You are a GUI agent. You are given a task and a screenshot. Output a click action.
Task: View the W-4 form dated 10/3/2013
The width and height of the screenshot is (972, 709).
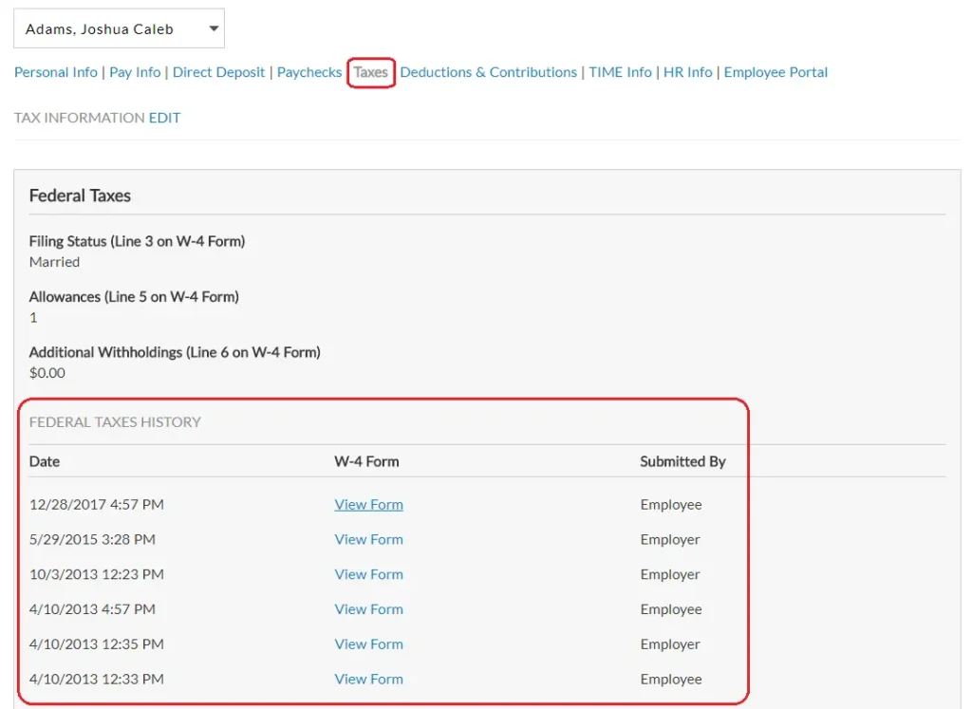pyautogui.click(x=369, y=574)
